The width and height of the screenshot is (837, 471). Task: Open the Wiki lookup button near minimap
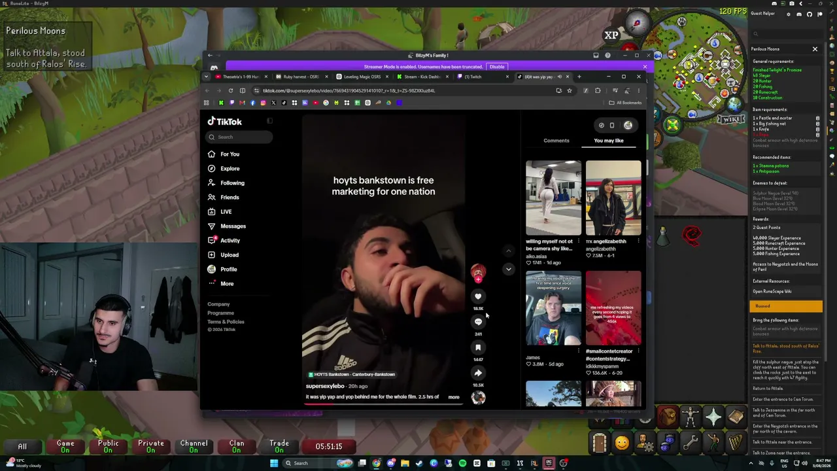(731, 119)
